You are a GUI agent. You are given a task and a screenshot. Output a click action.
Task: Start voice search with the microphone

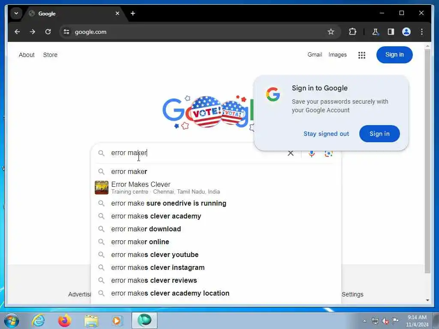tap(312, 153)
